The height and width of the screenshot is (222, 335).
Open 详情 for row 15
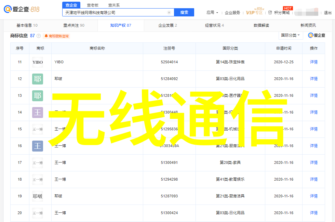tap(314, 129)
